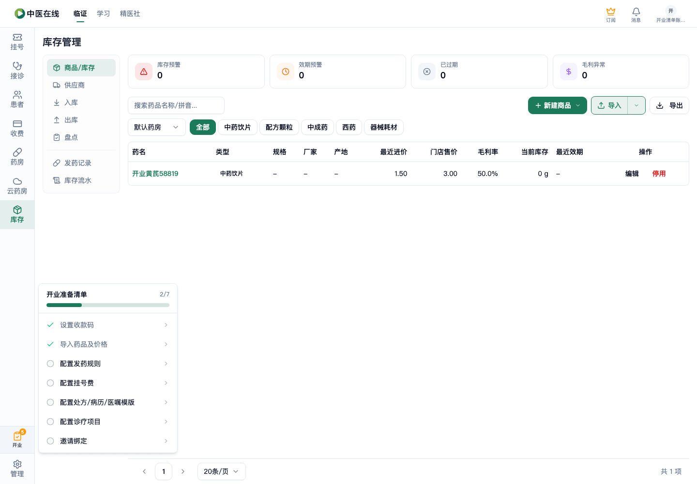Open 接诊 stethoscope sidebar item
Screen dimensions: 697x484
point(17,71)
